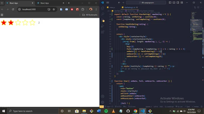Rate four stars in React app

click(25, 23)
